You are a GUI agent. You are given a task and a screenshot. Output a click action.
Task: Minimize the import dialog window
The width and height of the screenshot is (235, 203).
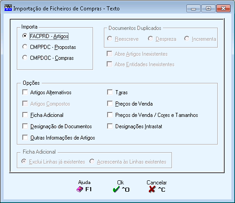click(x=193, y=8)
